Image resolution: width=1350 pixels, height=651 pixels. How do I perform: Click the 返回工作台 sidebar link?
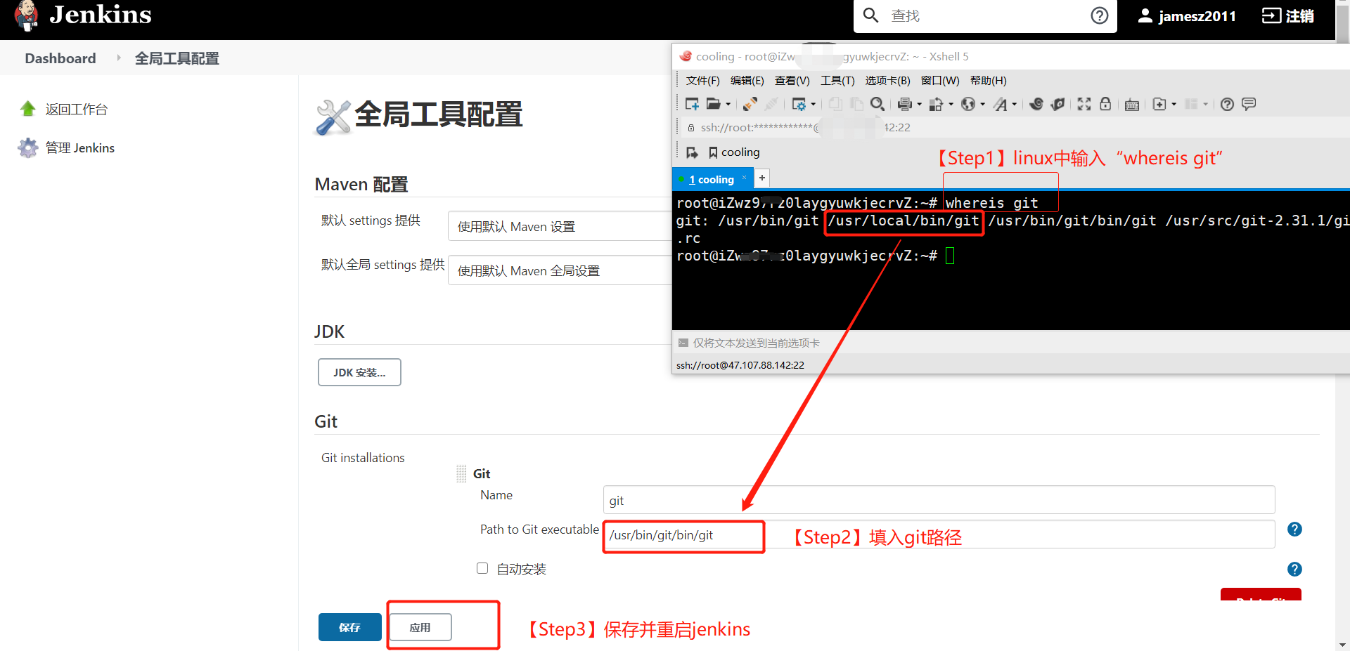(x=77, y=109)
